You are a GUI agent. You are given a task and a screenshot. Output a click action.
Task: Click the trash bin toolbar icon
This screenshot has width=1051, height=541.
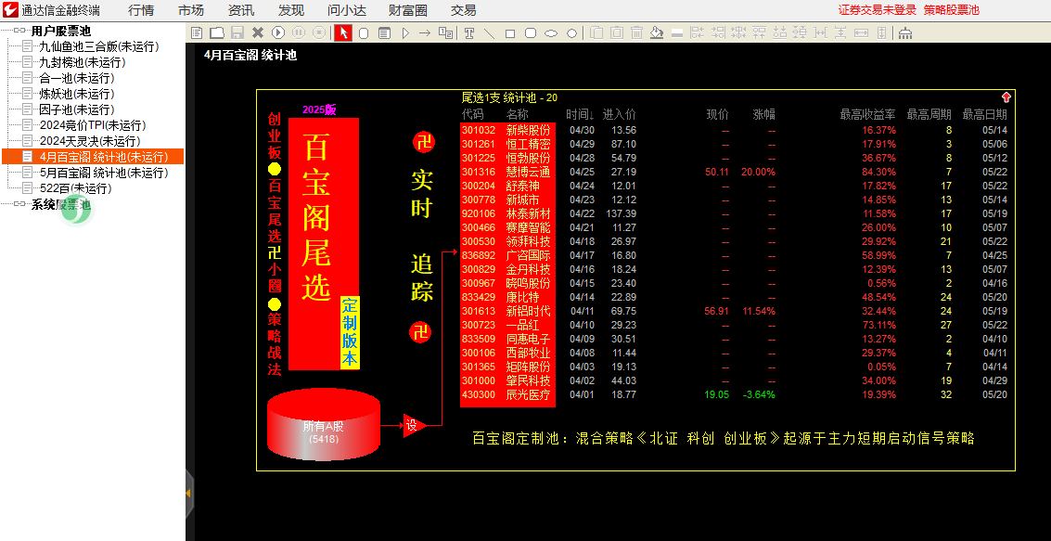[x=636, y=32]
